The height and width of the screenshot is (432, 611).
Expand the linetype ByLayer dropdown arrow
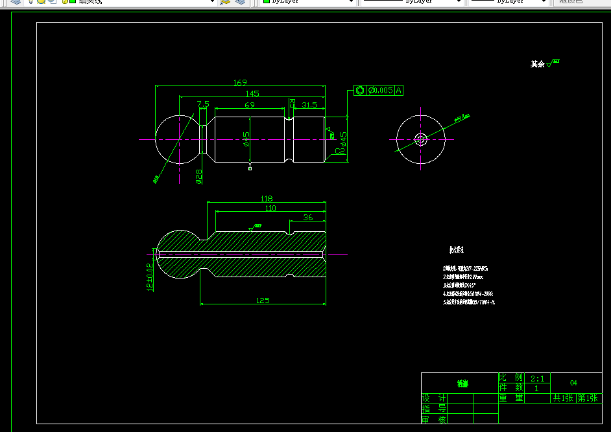click(x=459, y=1)
